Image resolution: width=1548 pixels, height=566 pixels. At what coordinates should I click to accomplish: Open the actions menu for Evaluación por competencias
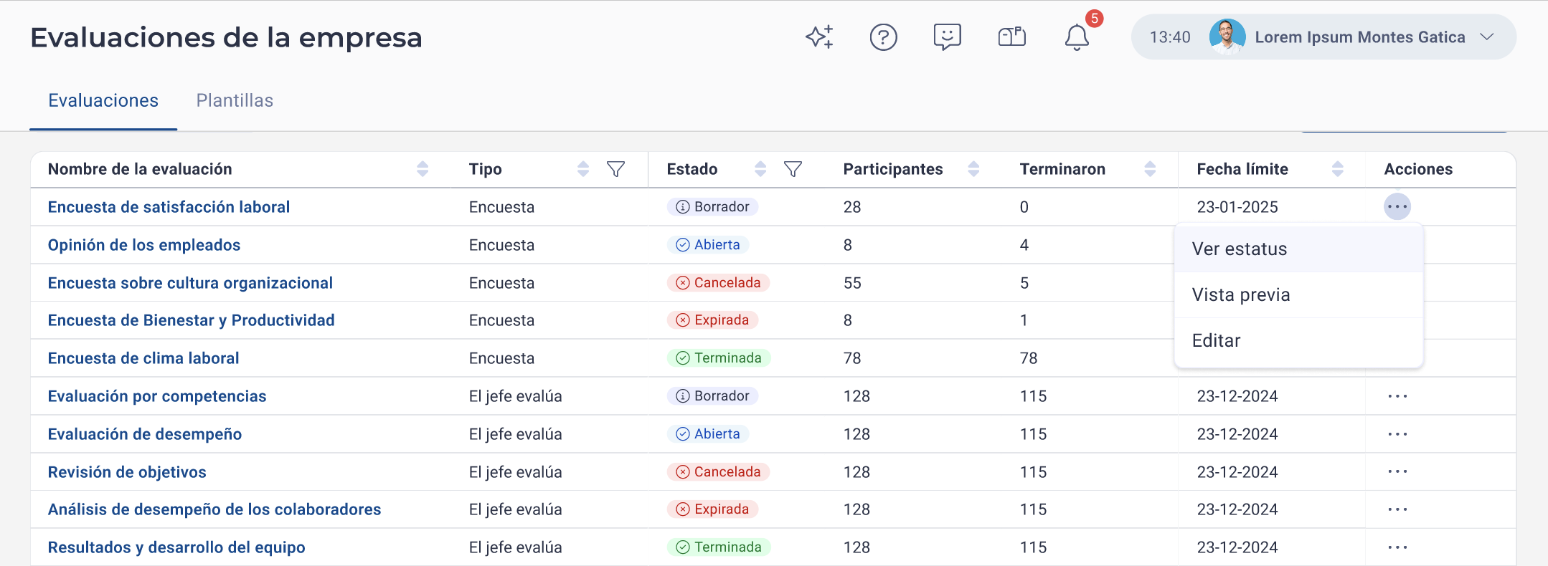(x=1397, y=395)
